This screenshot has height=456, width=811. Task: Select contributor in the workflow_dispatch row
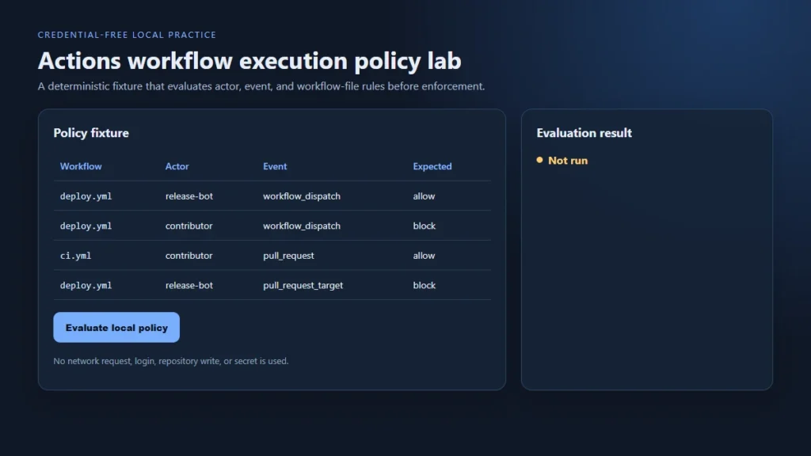[188, 226]
